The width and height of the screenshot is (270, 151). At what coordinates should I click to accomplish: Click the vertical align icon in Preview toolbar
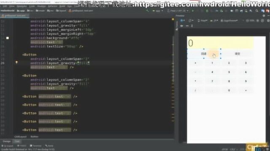(x=192, y=26)
